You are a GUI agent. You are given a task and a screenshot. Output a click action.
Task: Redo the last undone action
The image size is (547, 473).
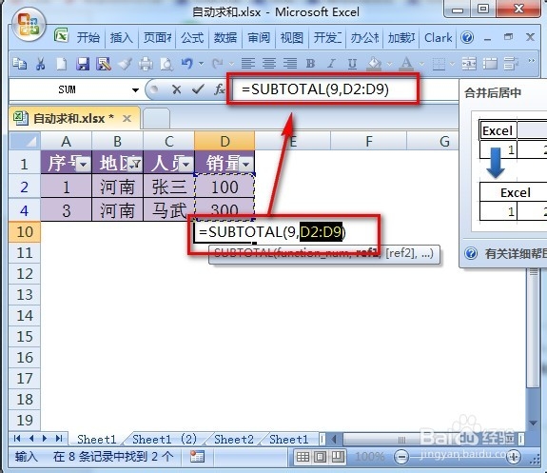(x=218, y=64)
